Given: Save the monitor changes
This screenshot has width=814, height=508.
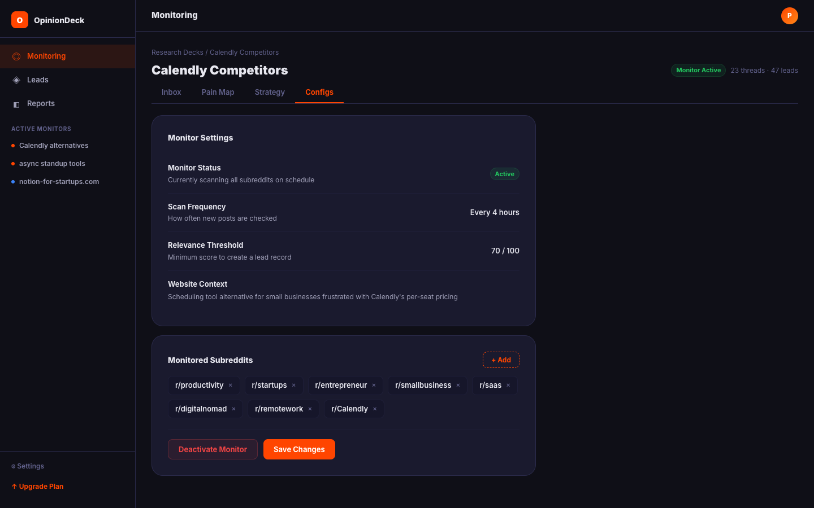Looking at the screenshot, I should pyautogui.click(x=299, y=449).
